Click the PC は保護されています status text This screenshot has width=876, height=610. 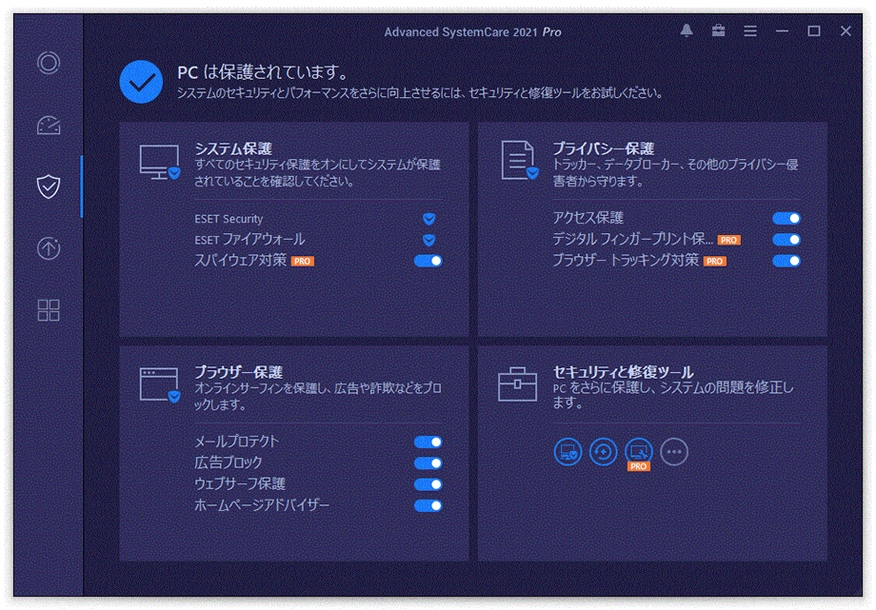263,72
